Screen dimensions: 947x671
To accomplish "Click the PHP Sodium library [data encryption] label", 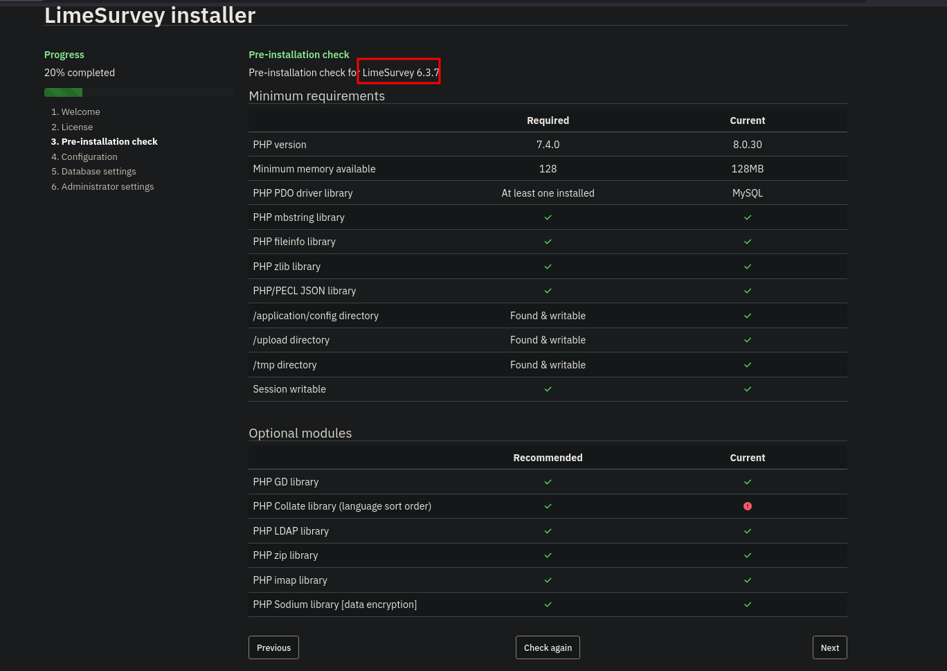I will (x=335, y=605).
